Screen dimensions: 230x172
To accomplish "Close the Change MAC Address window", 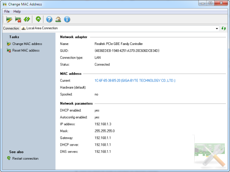I will point(221,3).
